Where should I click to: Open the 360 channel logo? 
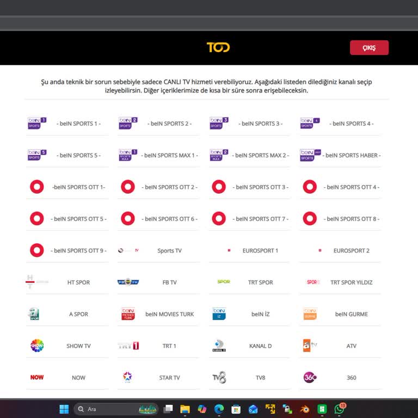(310, 377)
